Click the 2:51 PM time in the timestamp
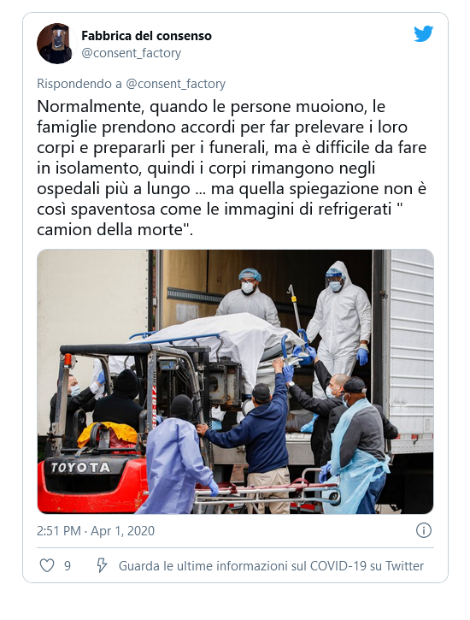Image resolution: width=470 pixels, height=620 pixels. click(x=59, y=531)
